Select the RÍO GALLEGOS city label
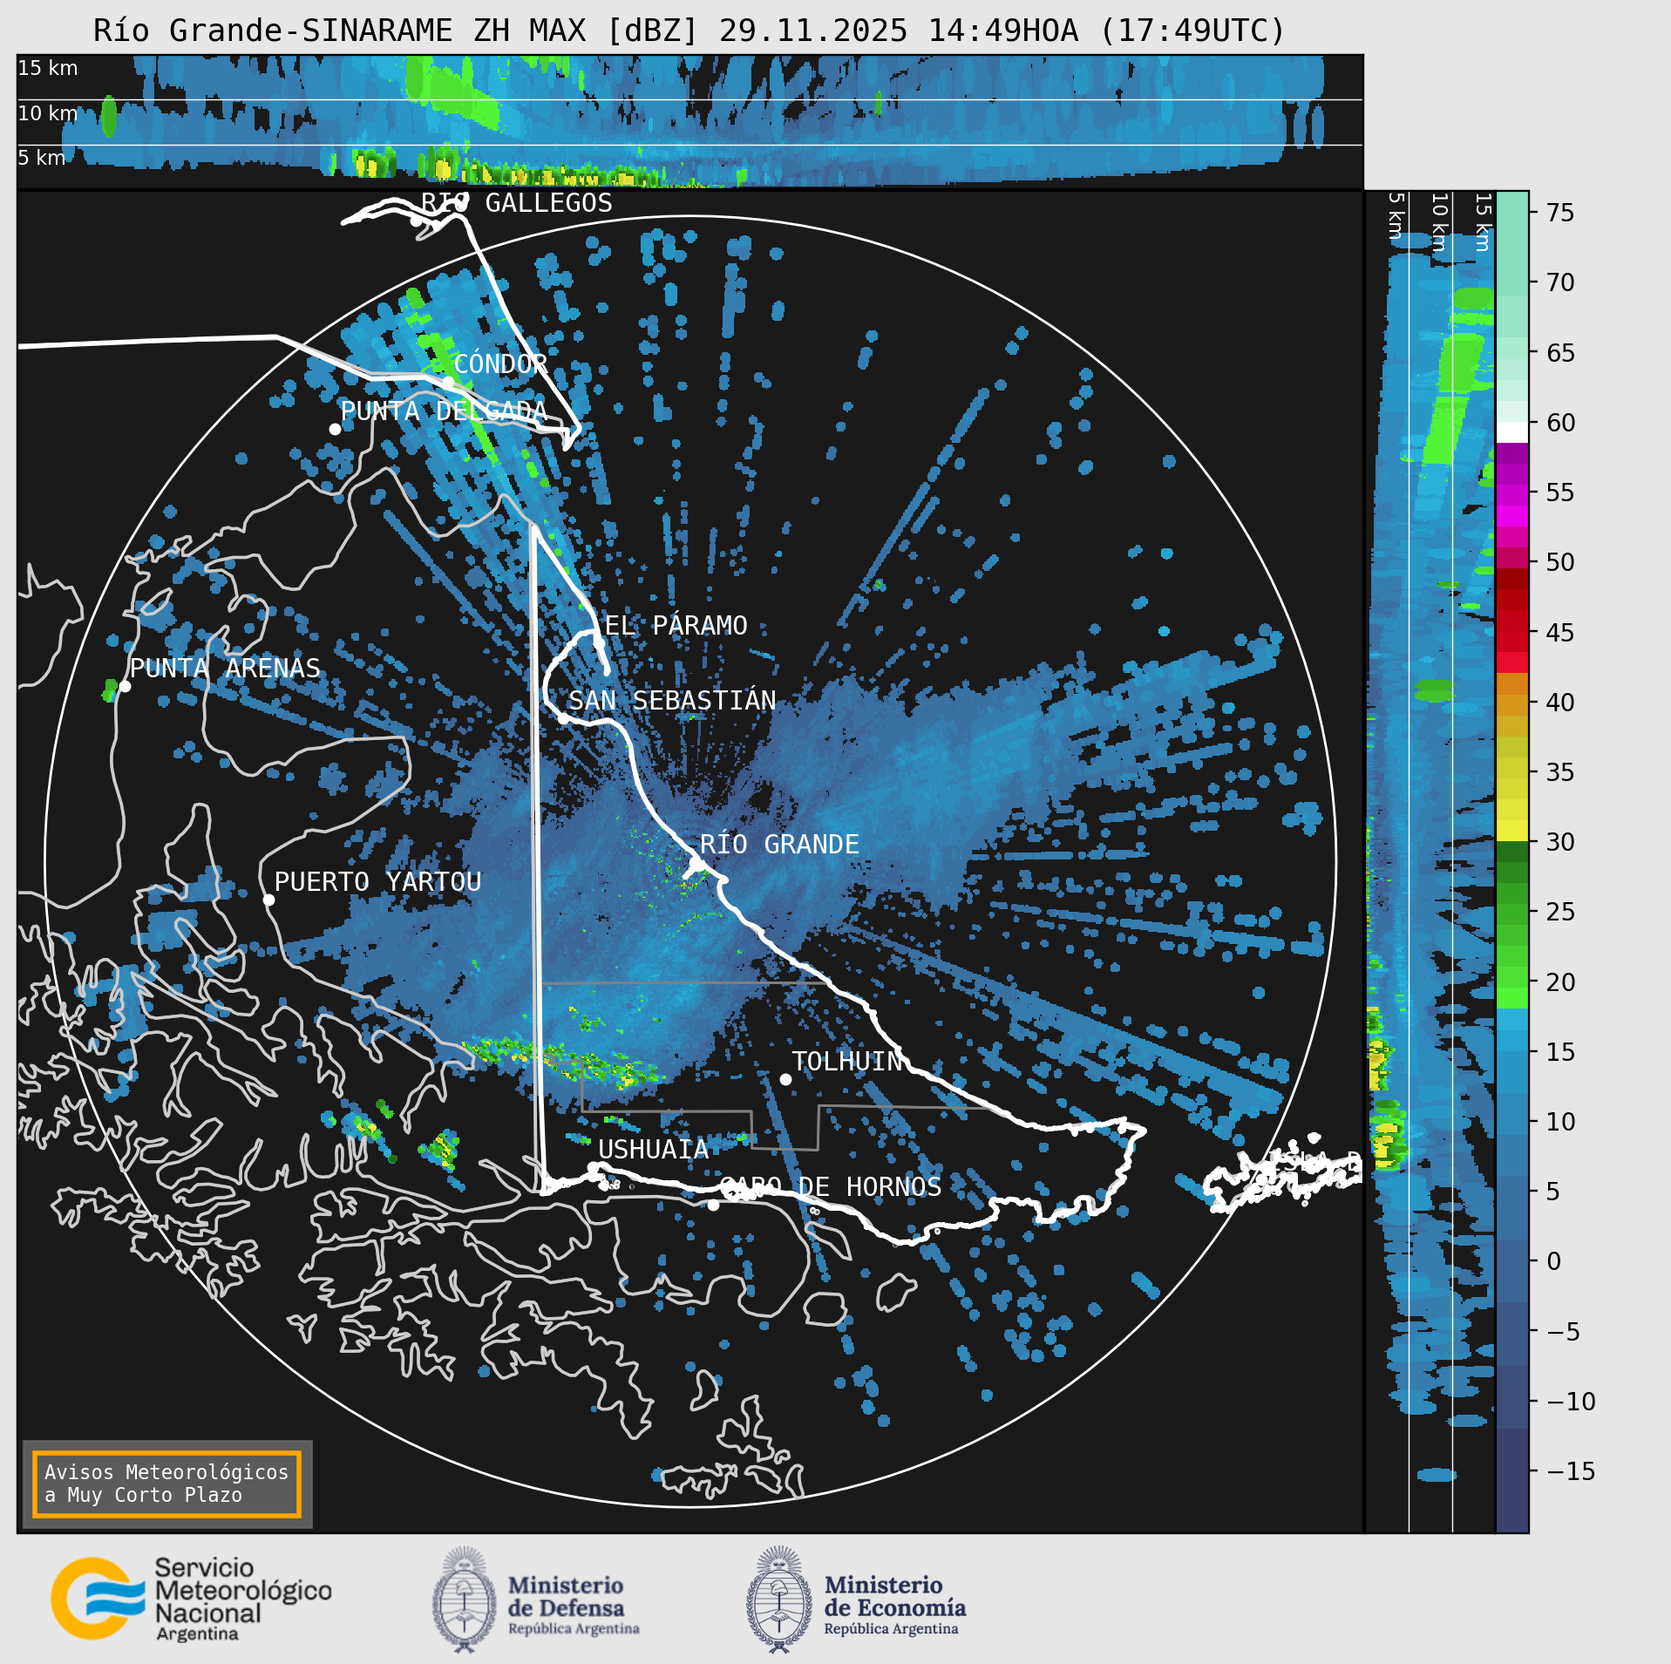The width and height of the screenshot is (1671, 1664). (517, 203)
